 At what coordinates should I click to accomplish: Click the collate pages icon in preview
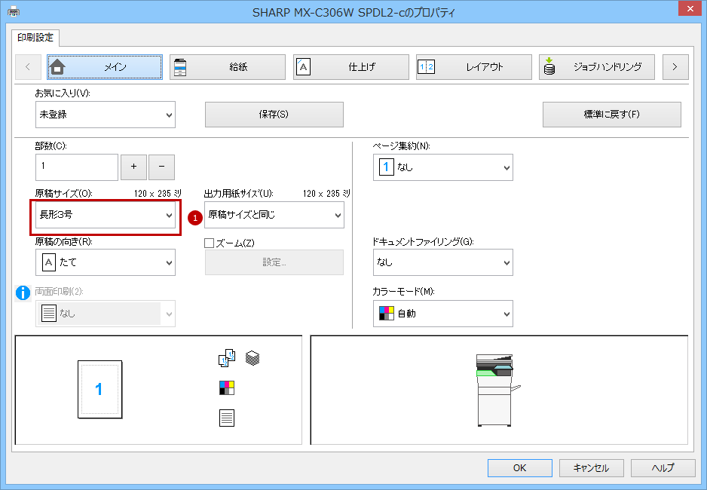point(227,358)
